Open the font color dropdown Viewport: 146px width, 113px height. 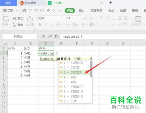pyautogui.click(x=86, y=25)
